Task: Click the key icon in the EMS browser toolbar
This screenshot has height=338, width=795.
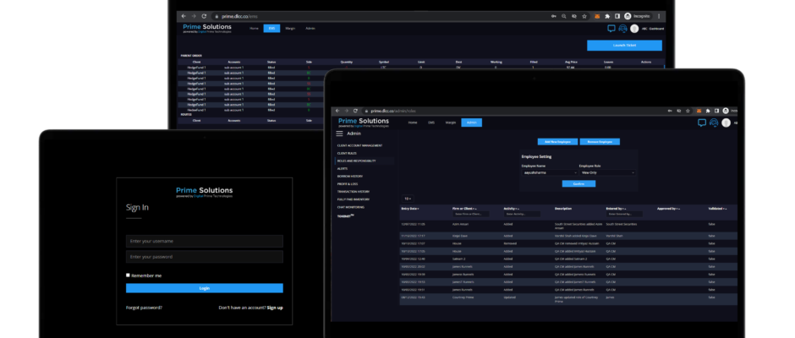Action: [554, 16]
